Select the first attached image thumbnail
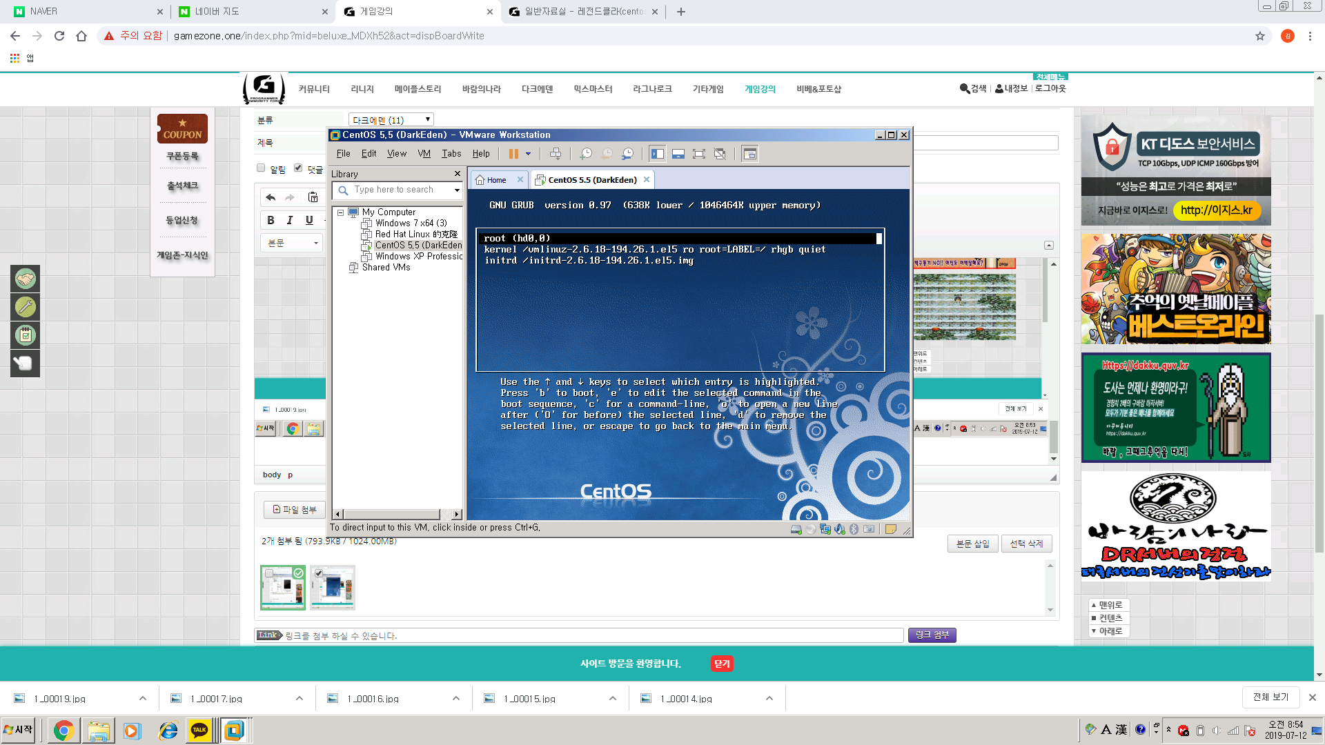The image size is (1325, 745). (282, 588)
